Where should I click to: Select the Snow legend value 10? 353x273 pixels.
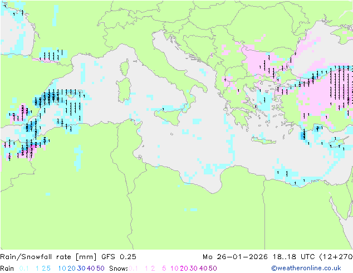pyautogui.click(x=174, y=269)
